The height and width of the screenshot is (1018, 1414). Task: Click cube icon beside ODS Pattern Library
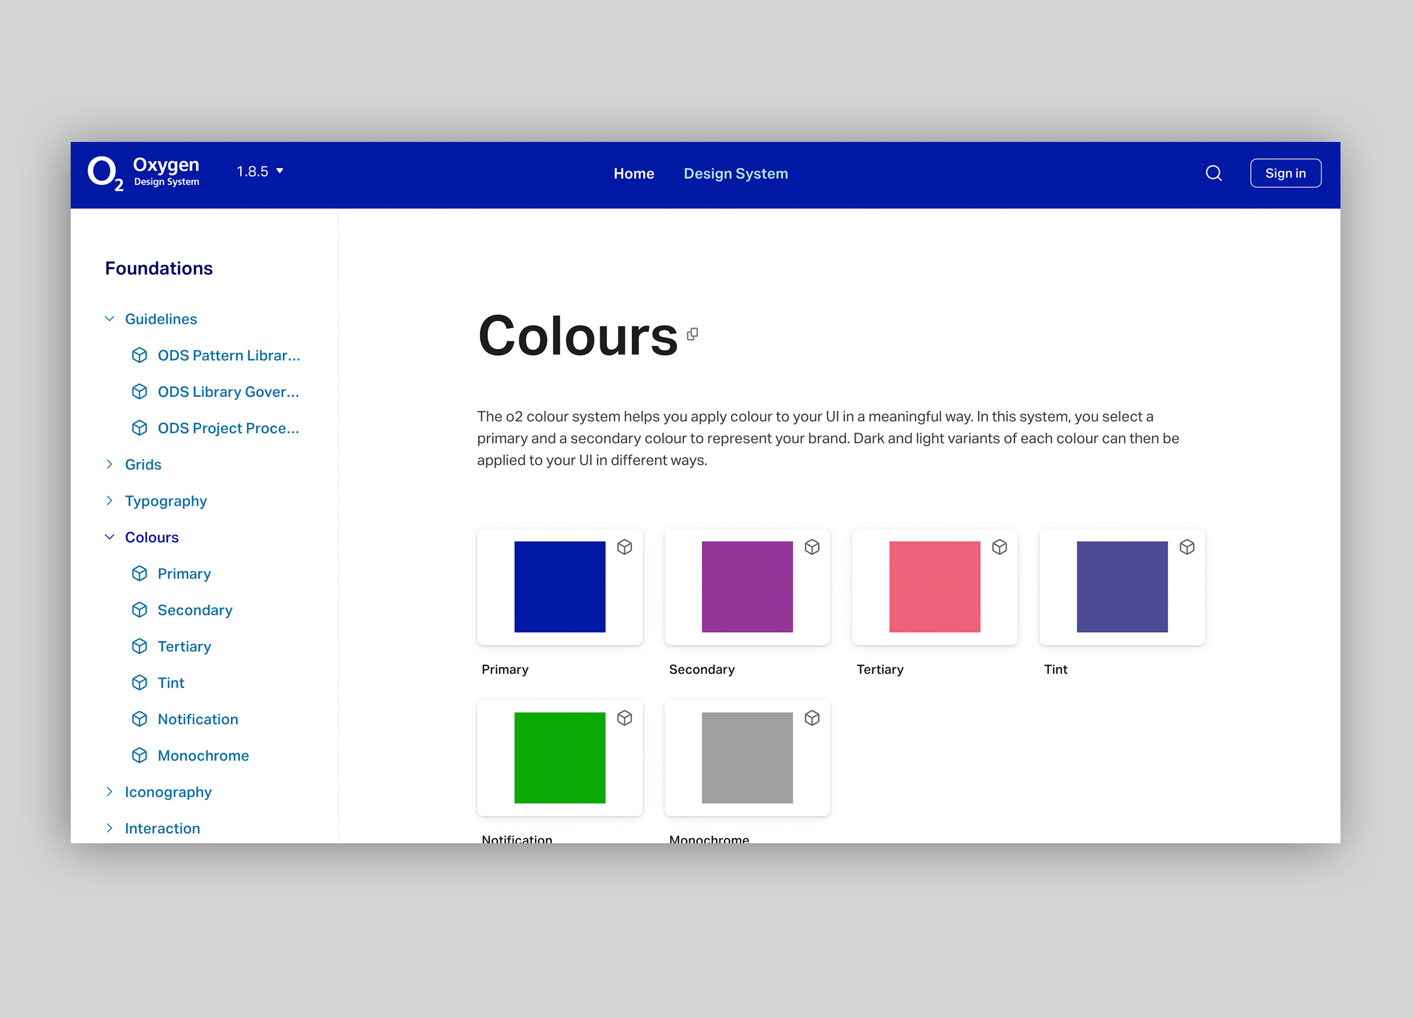click(140, 355)
